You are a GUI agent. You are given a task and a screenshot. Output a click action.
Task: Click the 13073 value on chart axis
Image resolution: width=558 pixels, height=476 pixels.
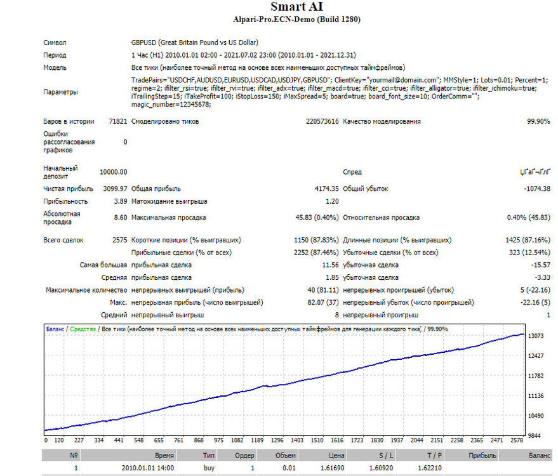(536, 336)
